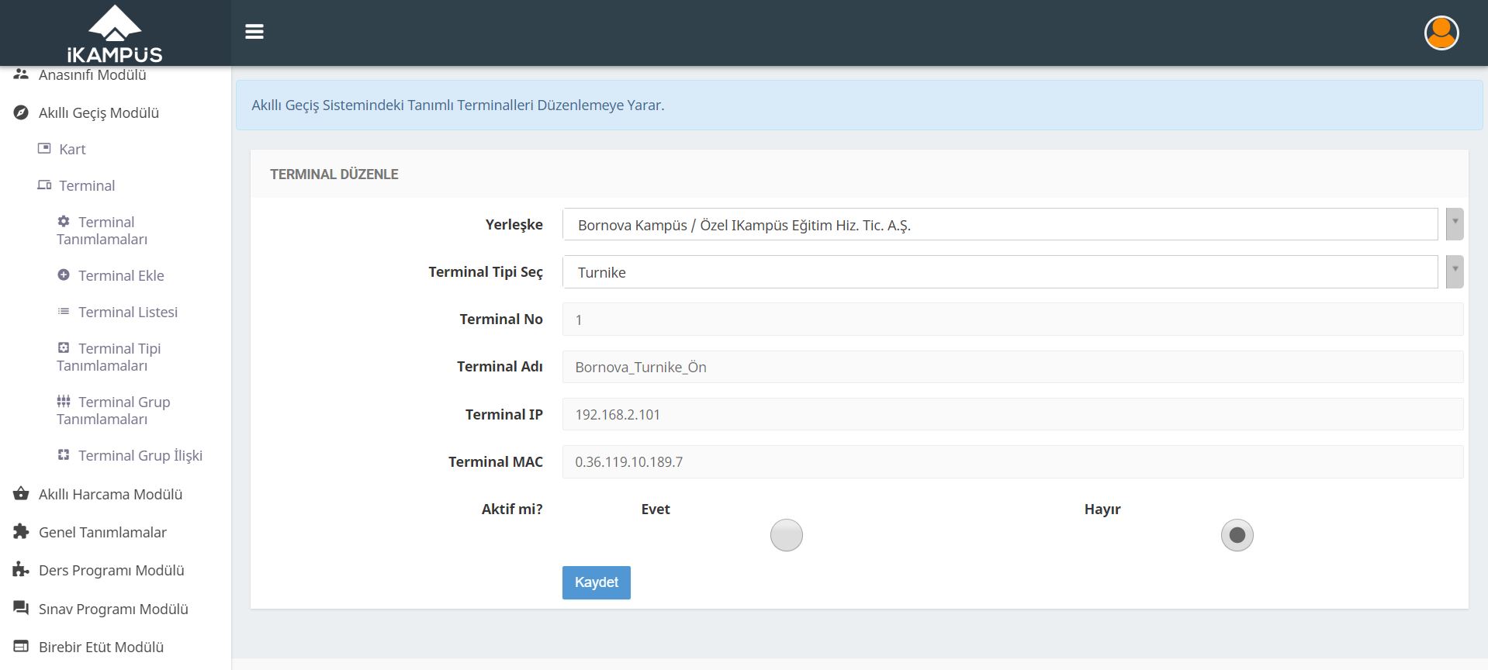Expand the Sınav Programı Modülü menu
The height and width of the screenshot is (670, 1488).
113,609
